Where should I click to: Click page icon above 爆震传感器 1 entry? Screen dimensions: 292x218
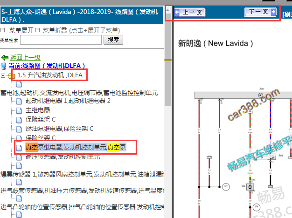(19, 166)
